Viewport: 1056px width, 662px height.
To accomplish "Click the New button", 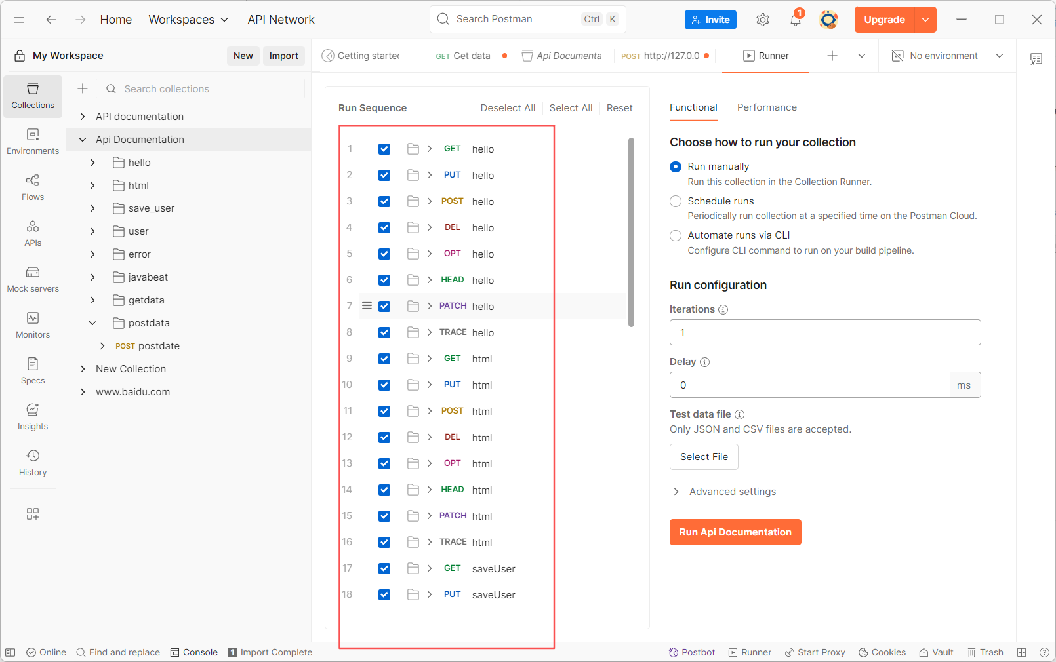I will pyautogui.click(x=243, y=56).
